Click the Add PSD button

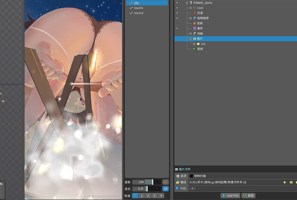point(230,196)
